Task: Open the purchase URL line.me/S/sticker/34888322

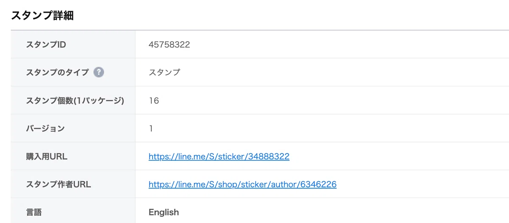Action: 219,156
